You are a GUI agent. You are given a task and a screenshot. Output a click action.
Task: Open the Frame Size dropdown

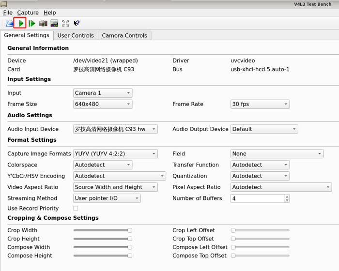pos(102,104)
